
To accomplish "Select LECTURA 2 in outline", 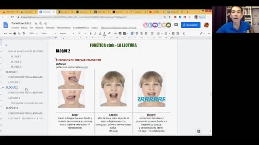I will (14, 98).
